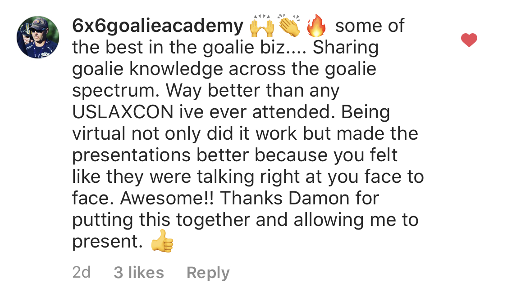Click the word "virtual" in the comment
The image size is (507, 292).
tap(100, 134)
